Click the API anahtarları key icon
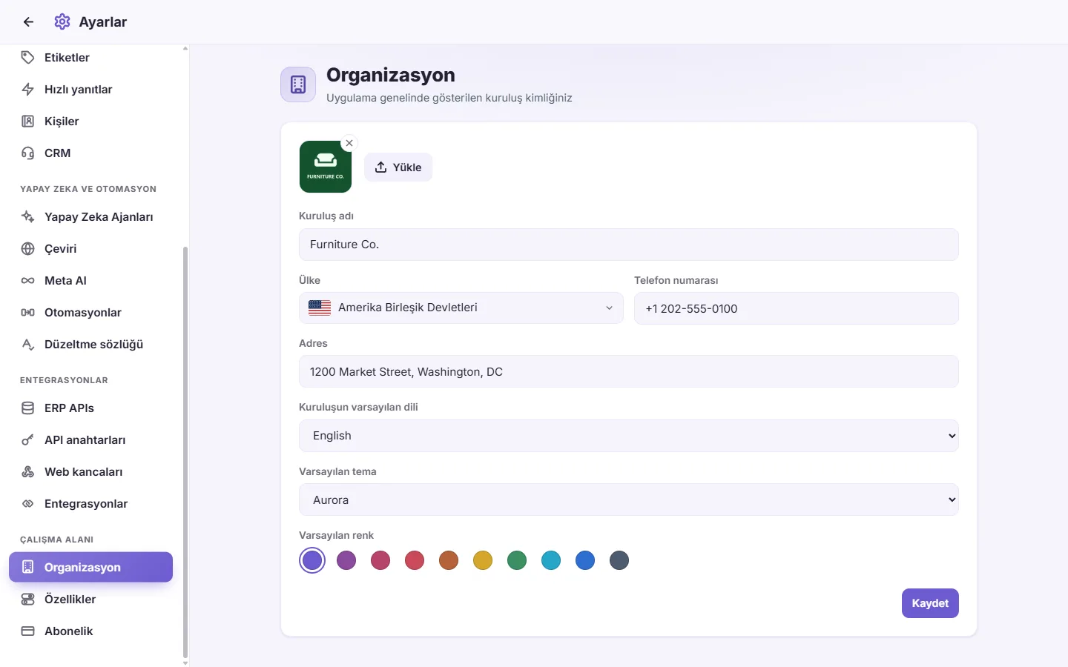The height and width of the screenshot is (667, 1068). [x=28, y=440]
